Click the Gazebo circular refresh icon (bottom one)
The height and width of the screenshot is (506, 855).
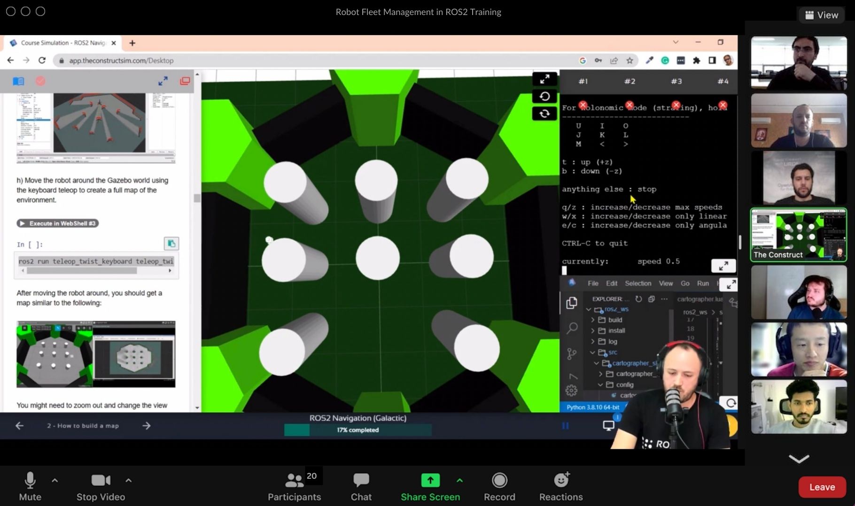pyautogui.click(x=544, y=114)
